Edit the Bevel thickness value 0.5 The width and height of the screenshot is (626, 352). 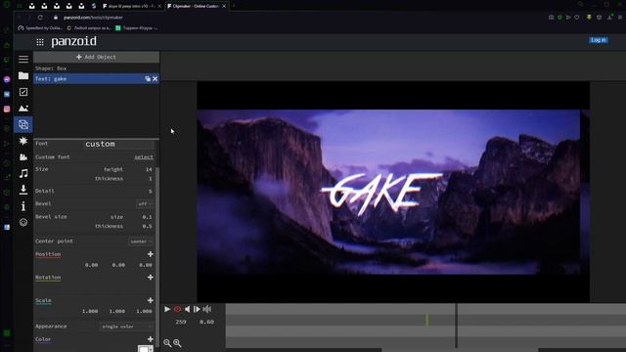click(147, 226)
